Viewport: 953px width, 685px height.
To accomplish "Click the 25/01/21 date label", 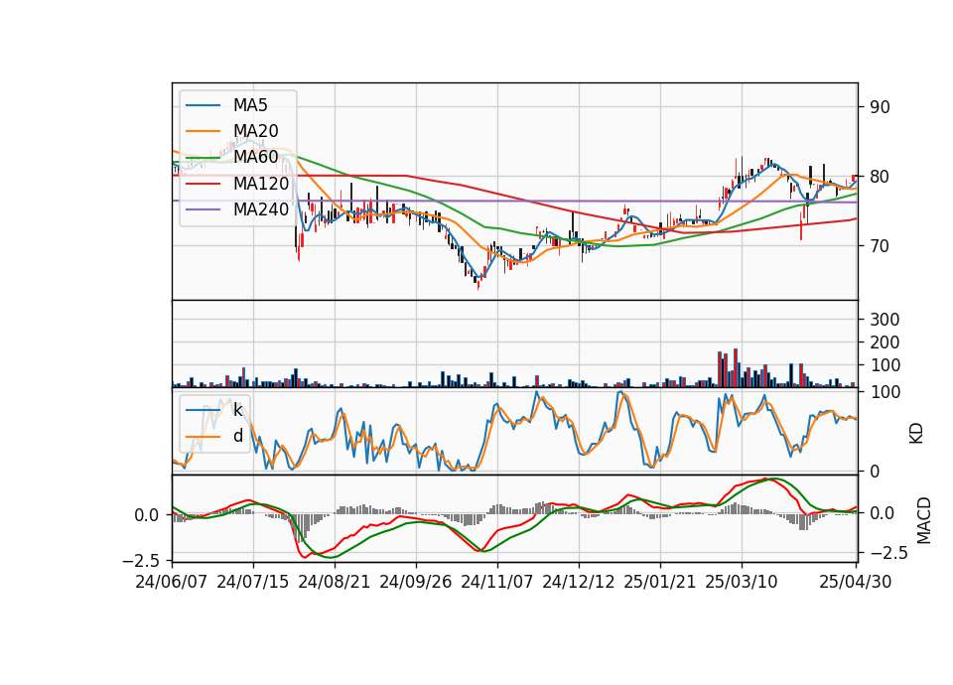I will 659,582.
